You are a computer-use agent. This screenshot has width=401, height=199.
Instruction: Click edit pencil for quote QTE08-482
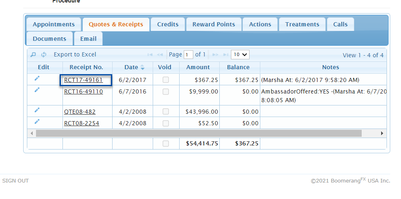[x=37, y=110]
